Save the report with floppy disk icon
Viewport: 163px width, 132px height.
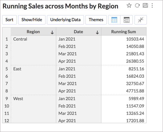tap(145, 5)
